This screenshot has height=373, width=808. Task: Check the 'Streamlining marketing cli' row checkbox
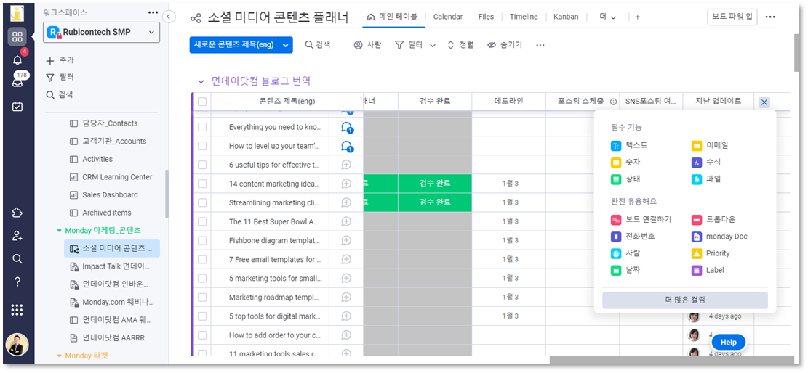[x=202, y=202]
